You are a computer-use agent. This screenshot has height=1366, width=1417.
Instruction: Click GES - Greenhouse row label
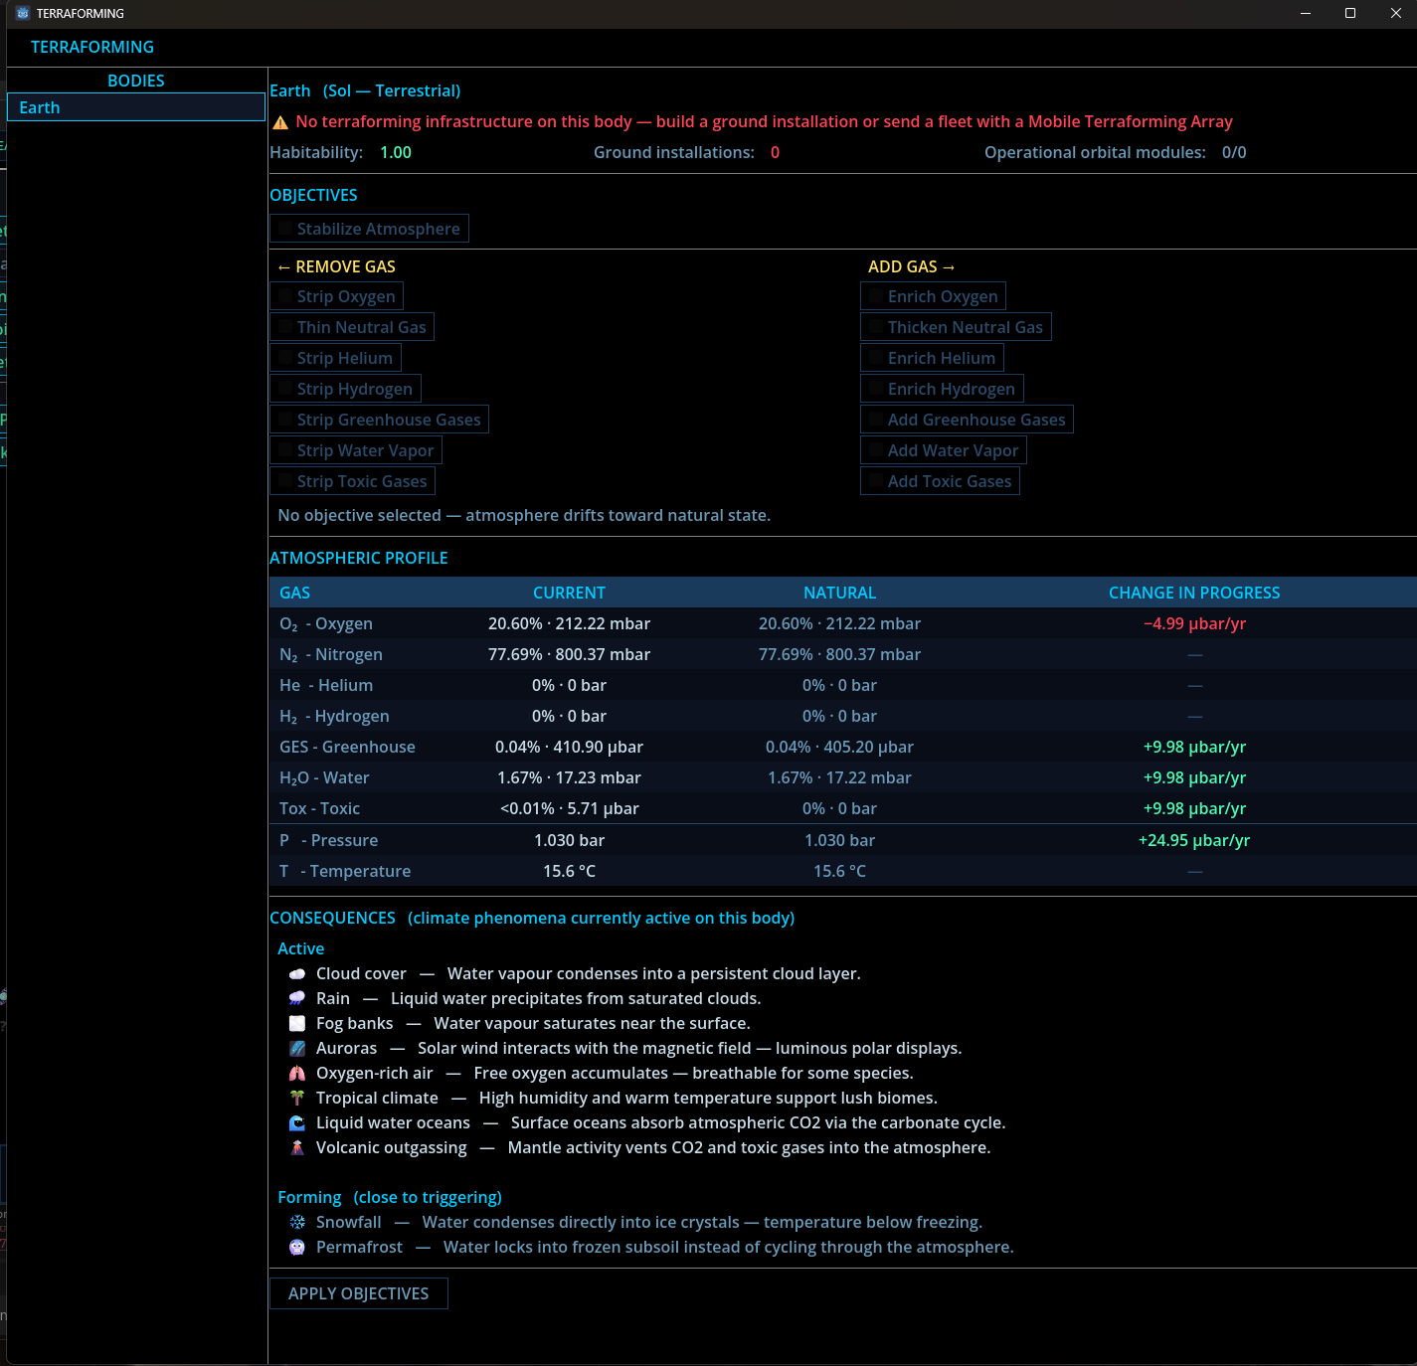(348, 748)
